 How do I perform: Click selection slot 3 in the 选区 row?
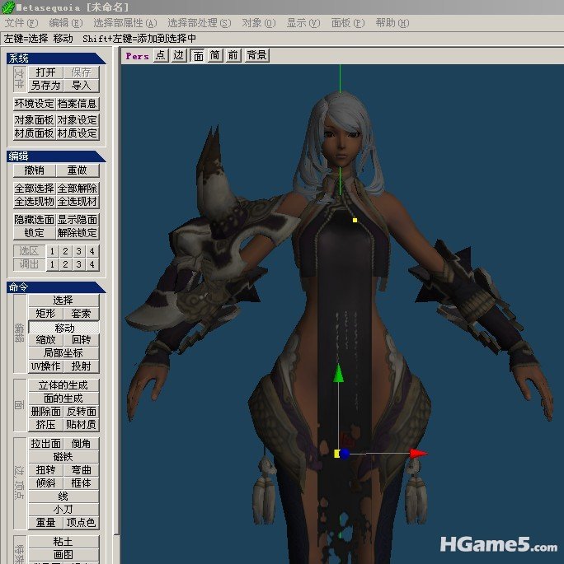pos(78,251)
